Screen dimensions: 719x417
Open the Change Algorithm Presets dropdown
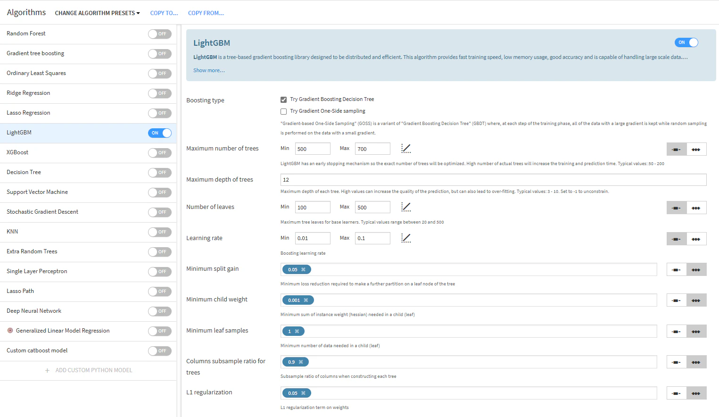97,13
